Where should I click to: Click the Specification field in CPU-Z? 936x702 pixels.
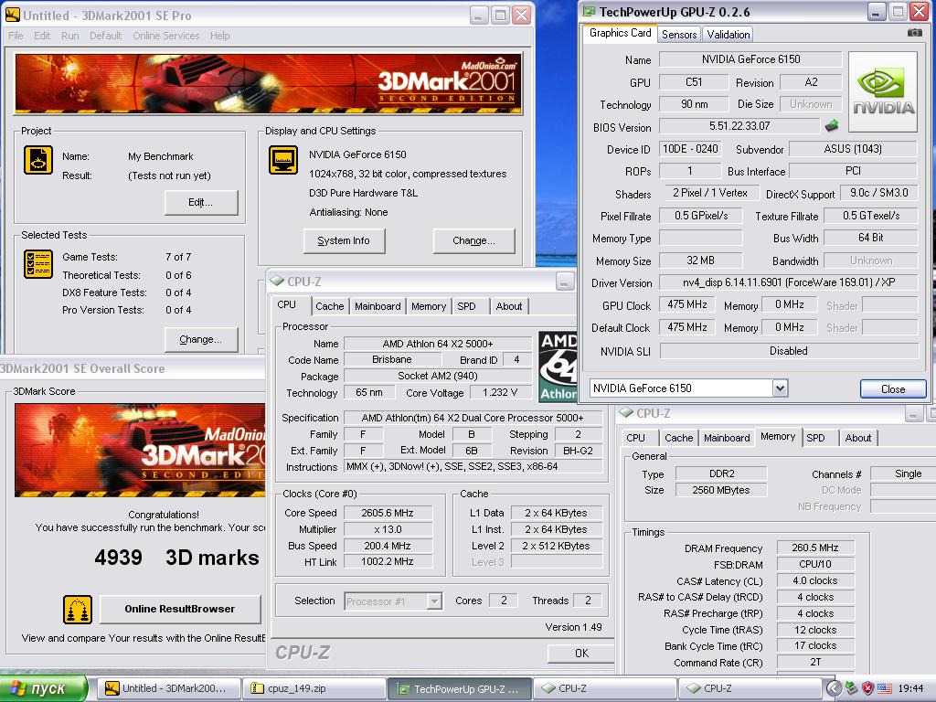pyautogui.click(x=473, y=418)
